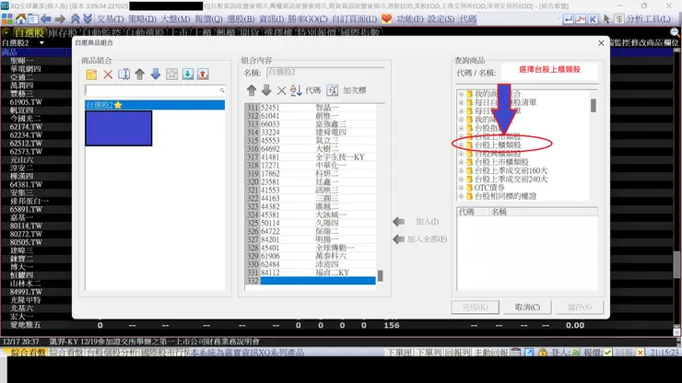
Task: Click the 完成(K) button
Action: pos(475,307)
